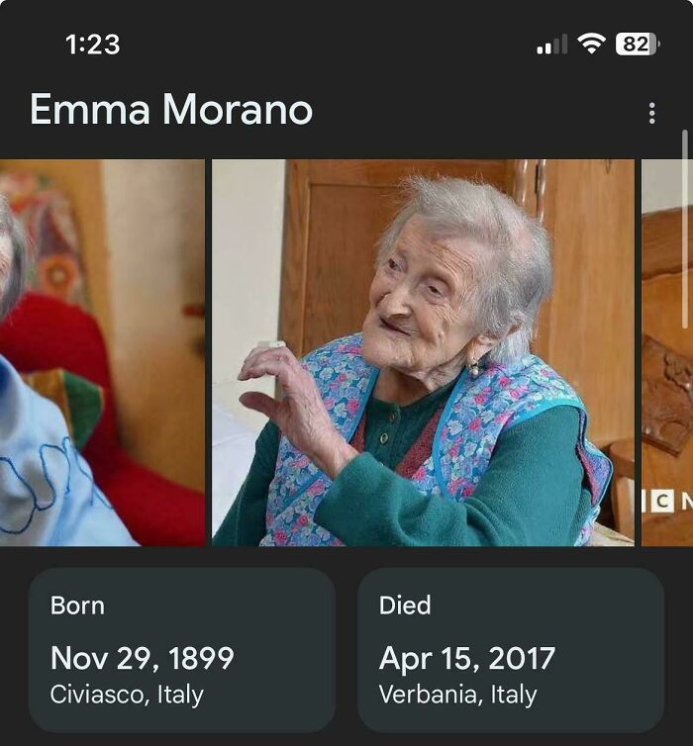This screenshot has width=693, height=746.
Task: Tap the 1:23 clock in status bar
Action: click(x=92, y=45)
